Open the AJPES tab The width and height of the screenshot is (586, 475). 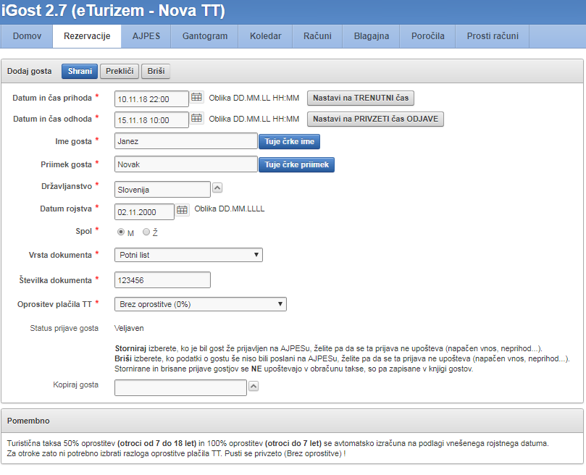[151, 36]
